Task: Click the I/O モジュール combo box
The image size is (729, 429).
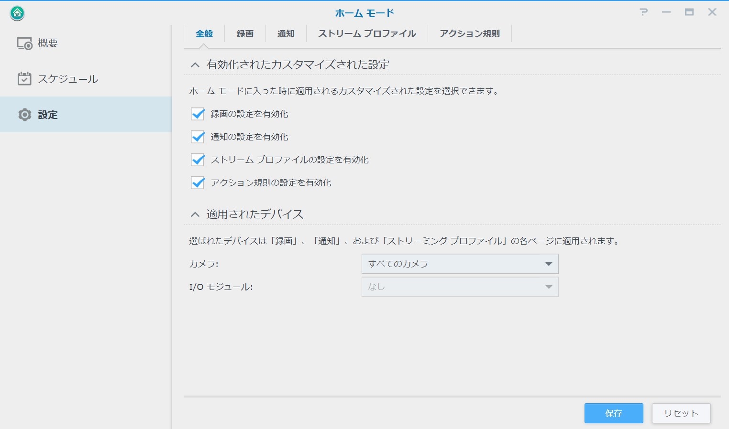Action: coord(460,287)
